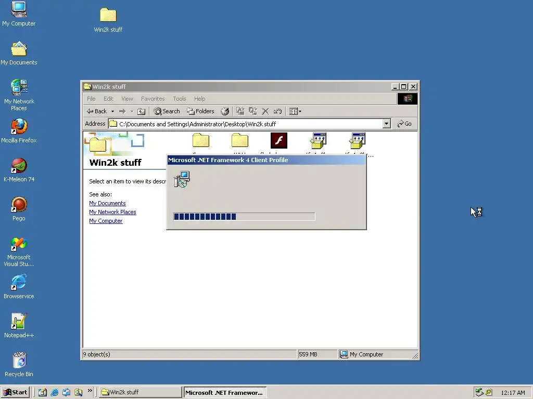Click Show Desktop quick launch icon
The width and height of the screenshot is (533, 399).
pyautogui.click(x=43, y=392)
